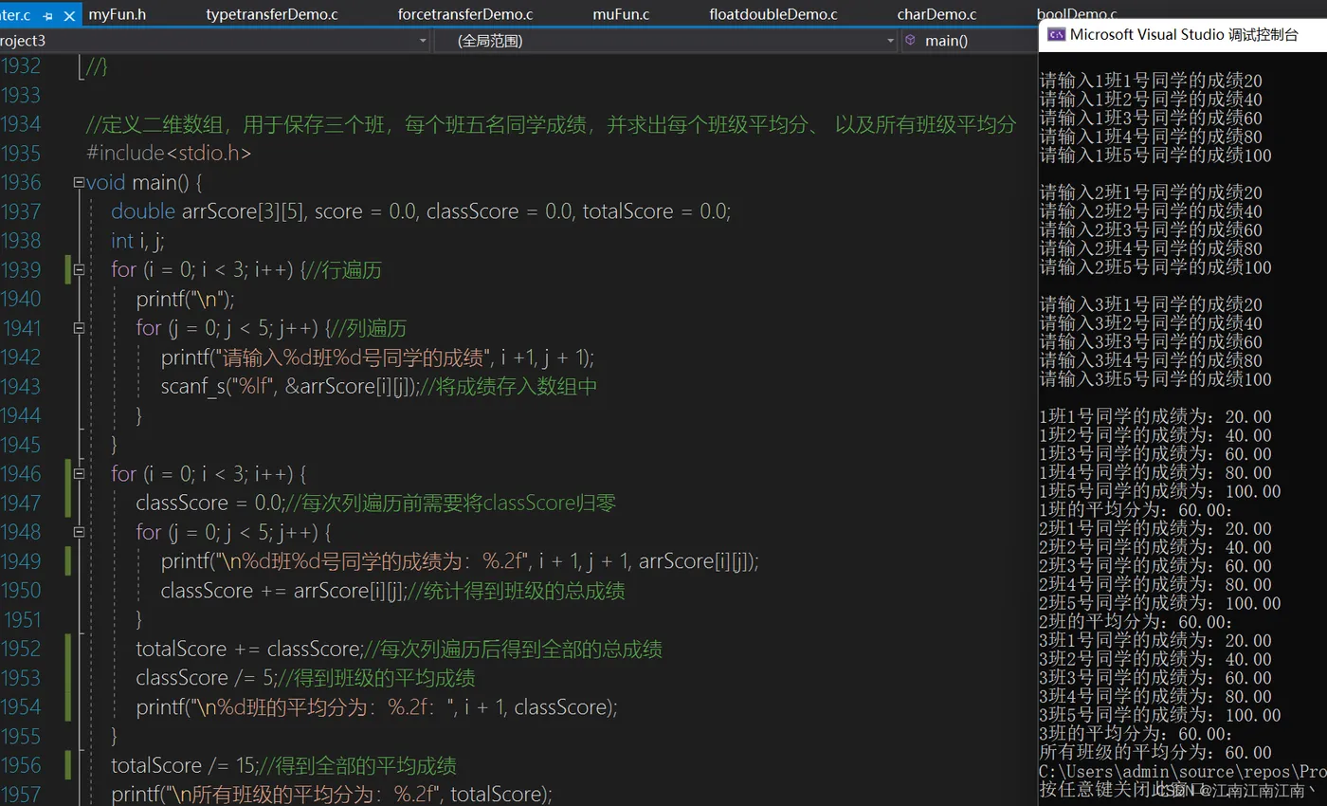
Task: Click the totalScore += classScore; statement
Action: click(x=249, y=650)
